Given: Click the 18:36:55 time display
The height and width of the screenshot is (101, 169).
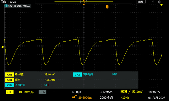Looking at the screenshot, I should [x=154, y=92].
